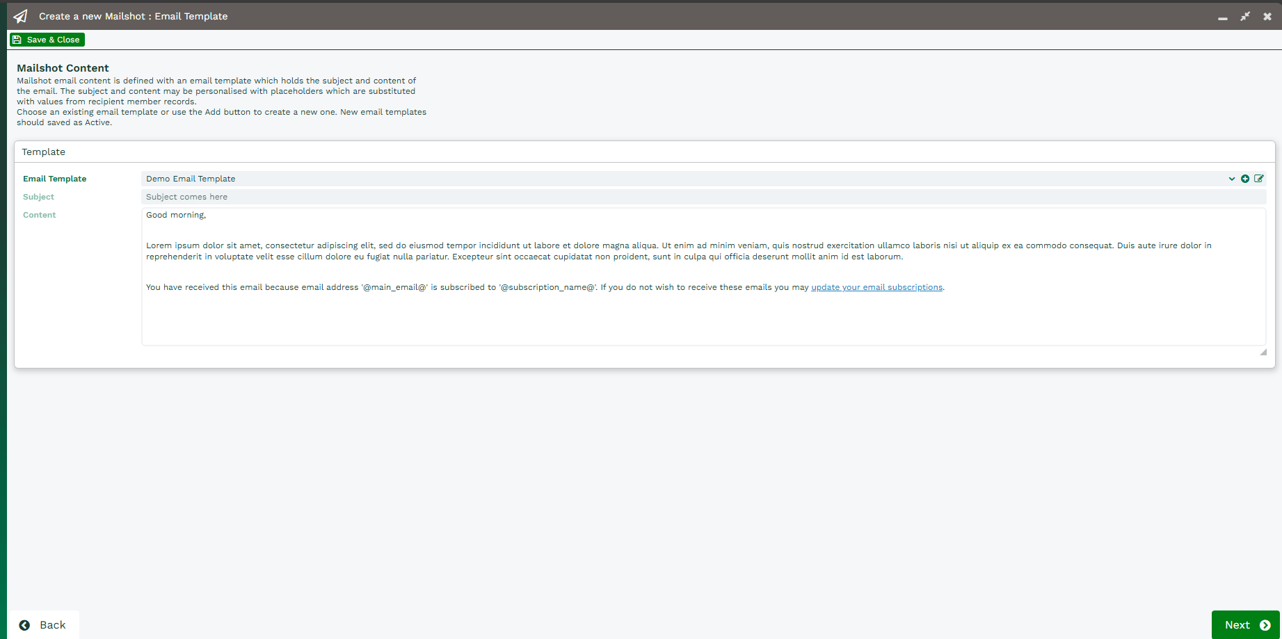The height and width of the screenshot is (639, 1282).
Task: Close the Mailshot dialog with the X
Action: tap(1267, 16)
